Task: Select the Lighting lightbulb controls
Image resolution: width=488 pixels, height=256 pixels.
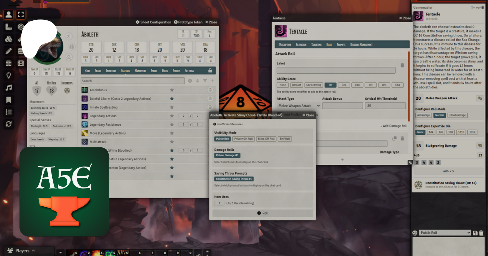Action: coord(8,75)
